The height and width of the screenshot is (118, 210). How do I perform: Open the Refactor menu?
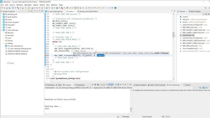coord(20,5)
